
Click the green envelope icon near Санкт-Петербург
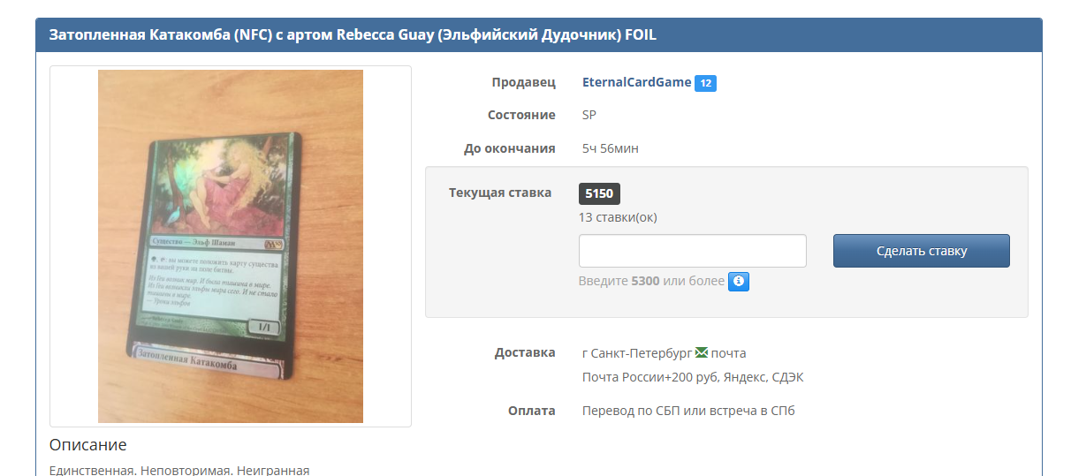(x=702, y=352)
